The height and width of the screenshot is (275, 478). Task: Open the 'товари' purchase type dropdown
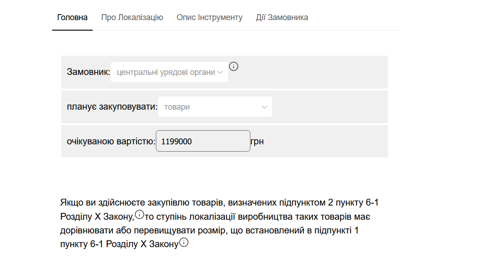pos(210,107)
